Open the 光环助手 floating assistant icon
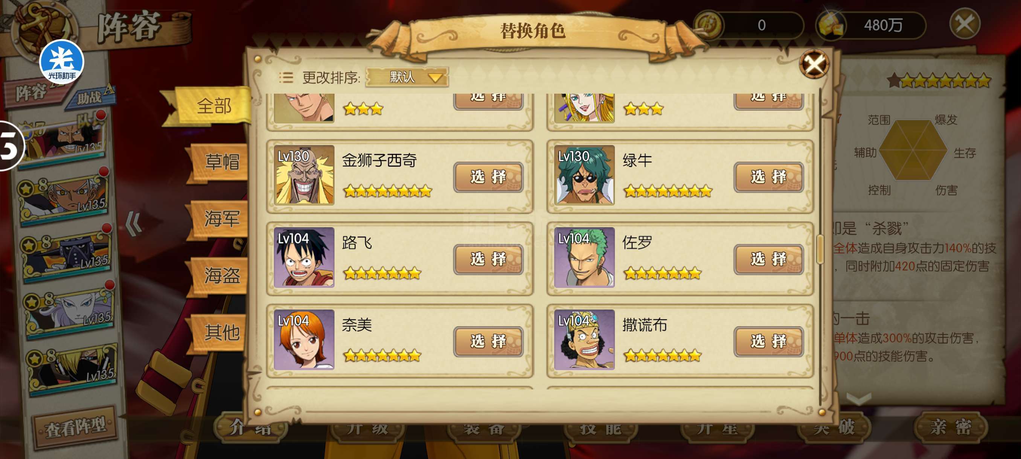The height and width of the screenshot is (459, 1021). [x=61, y=62]
